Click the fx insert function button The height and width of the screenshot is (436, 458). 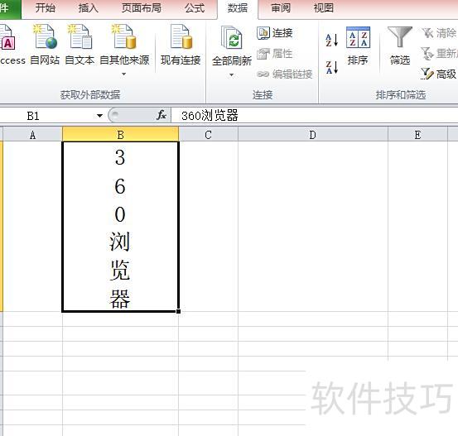[162, 115]
